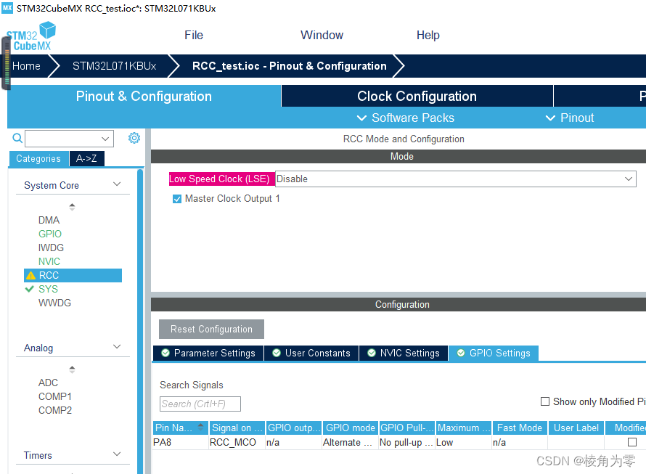
Task: Open the Parameter Settings tab
Action: 208,354
